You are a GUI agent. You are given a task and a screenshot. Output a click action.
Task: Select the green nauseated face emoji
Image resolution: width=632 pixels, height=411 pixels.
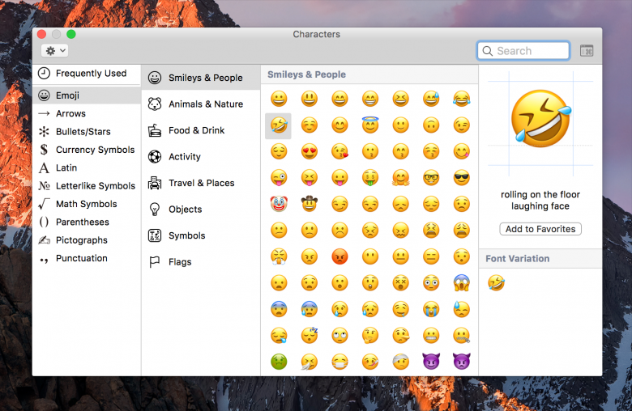coord(279,362)
